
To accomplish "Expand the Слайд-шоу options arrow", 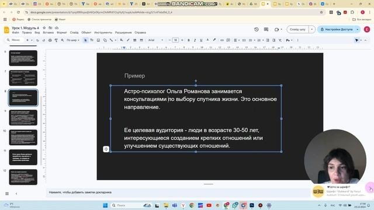I will pos(311,29).
